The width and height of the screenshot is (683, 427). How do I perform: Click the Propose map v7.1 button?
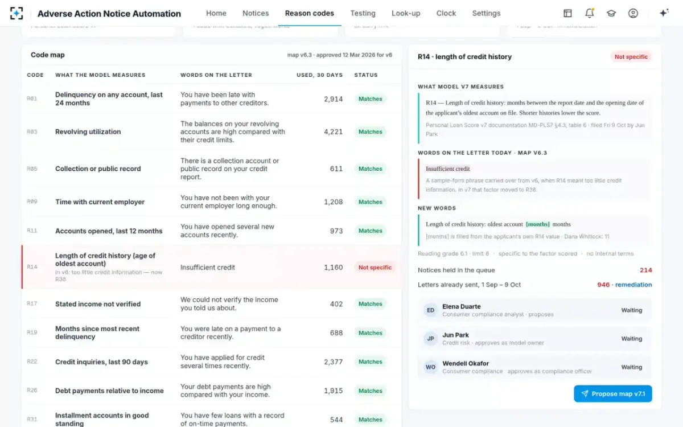pos(613,394)
